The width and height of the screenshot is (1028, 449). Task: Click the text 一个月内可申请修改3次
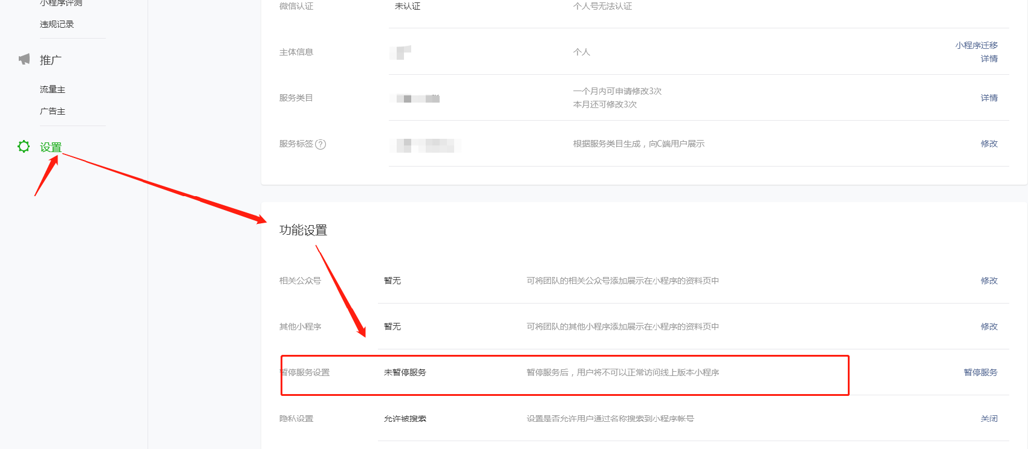pyautogui.click(x=617, y=91)
